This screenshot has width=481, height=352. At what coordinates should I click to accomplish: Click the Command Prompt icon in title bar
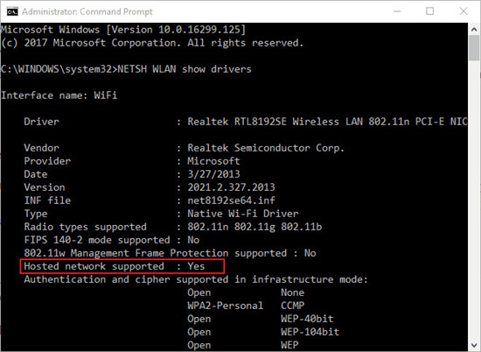(x=12, y=11)
